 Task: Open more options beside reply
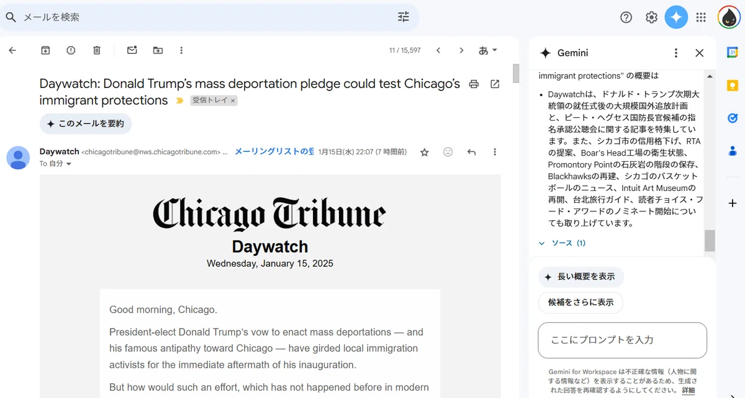[x=495, y=152]
